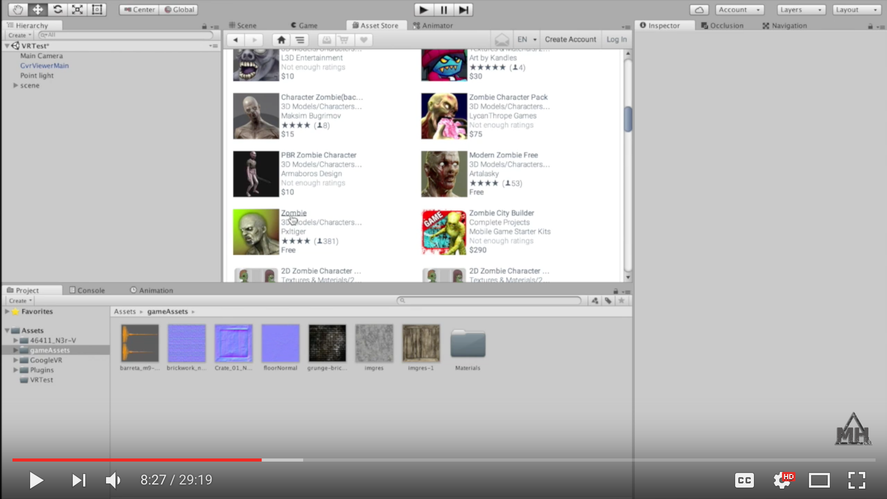Step one frame forward in Unity
Image resolution: width=887 pixels, height=499 pixels.
click(x=463, y=9)
